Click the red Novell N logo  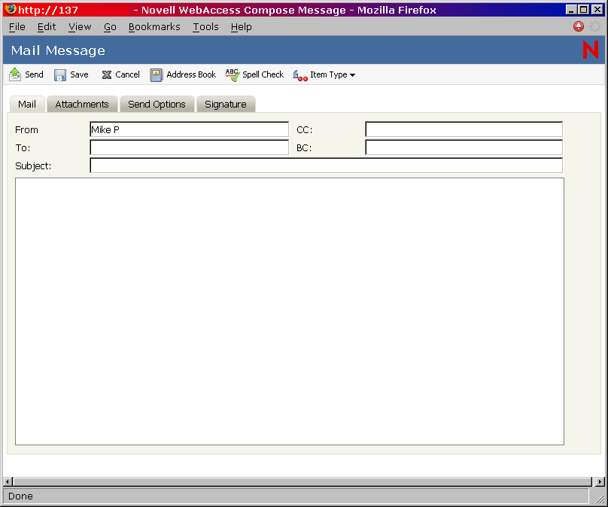coord(591,50)
